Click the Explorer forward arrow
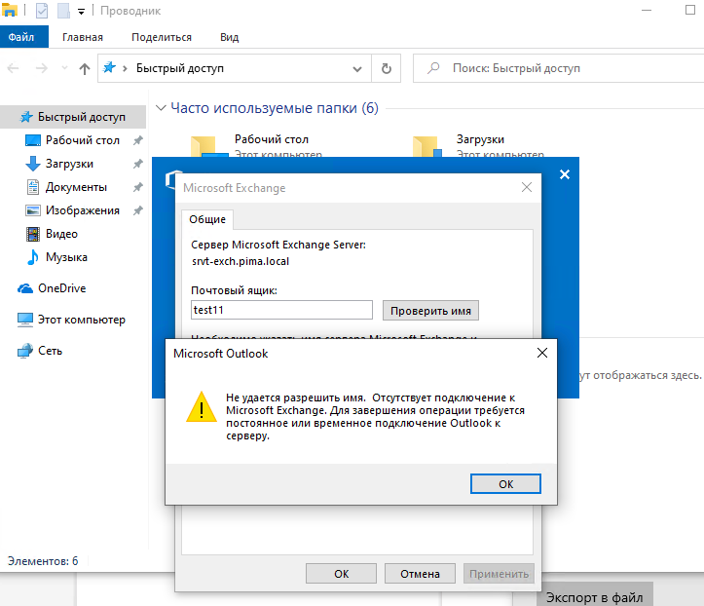704x606 pixels. 42,68
